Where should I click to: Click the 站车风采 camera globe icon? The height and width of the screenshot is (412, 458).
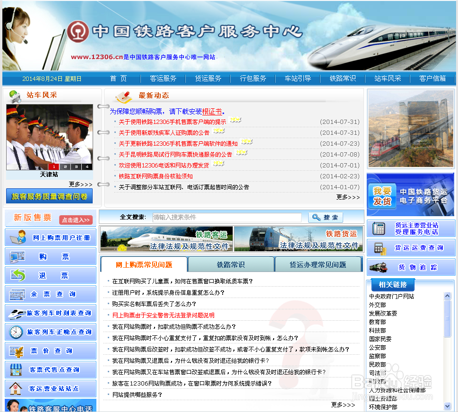pos(15,96)
